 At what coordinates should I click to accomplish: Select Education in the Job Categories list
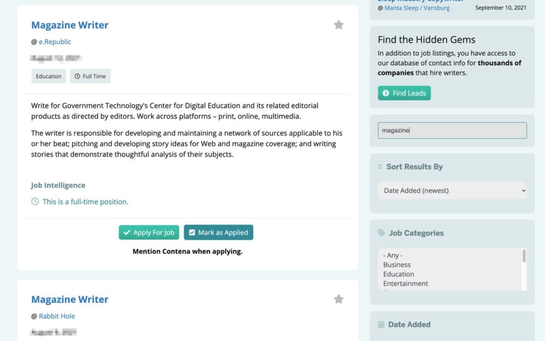tap(399, 274)
